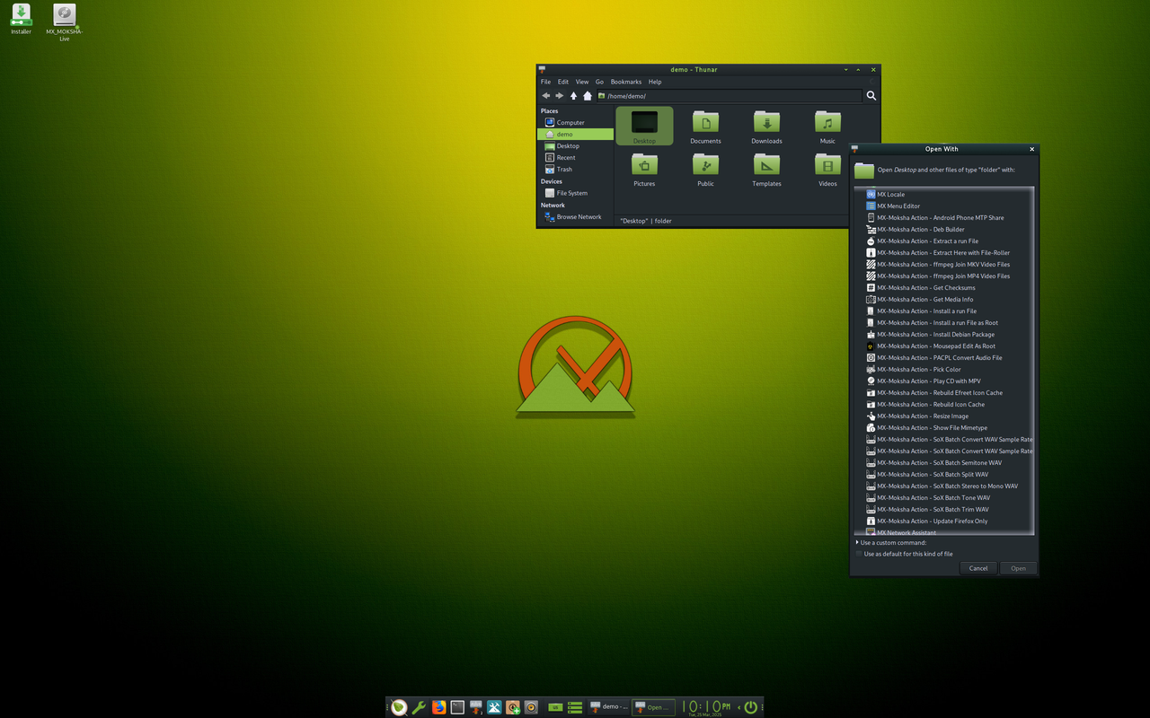Go forward in Thunar toolbar
Screen dimensions: 1150x718
[x=560, y=96]
